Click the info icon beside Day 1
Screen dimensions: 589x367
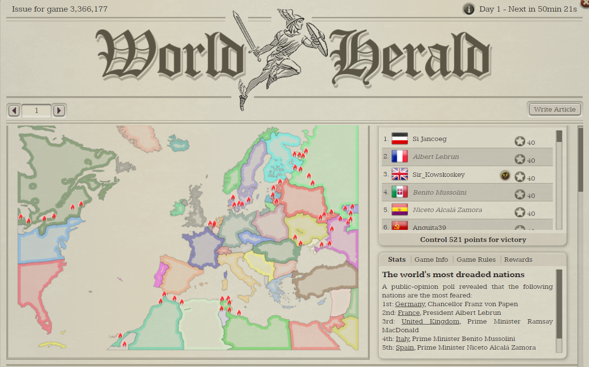[468, 9]
